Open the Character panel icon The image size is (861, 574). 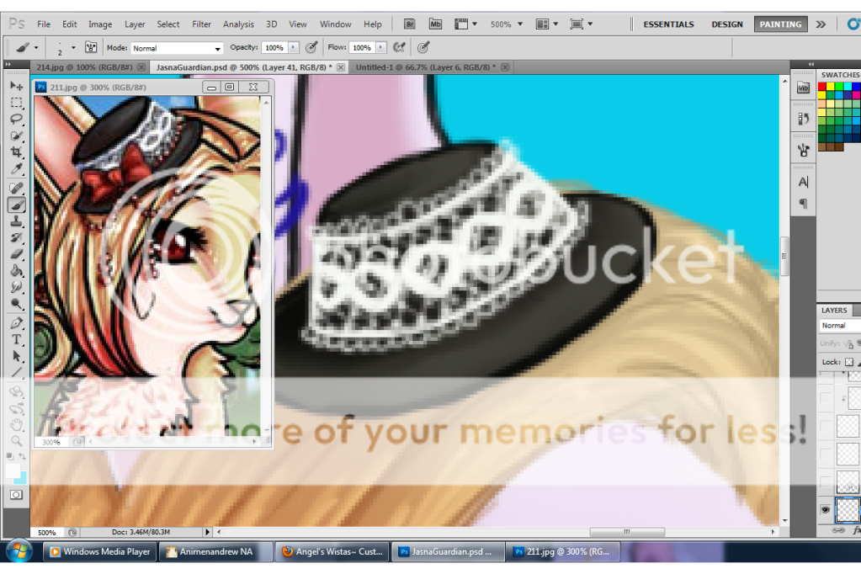(x=803, y=182)
